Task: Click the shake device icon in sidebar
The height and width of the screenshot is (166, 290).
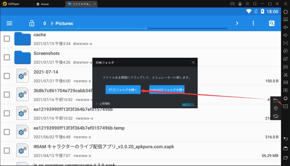Action: click(x=286, y=98)
